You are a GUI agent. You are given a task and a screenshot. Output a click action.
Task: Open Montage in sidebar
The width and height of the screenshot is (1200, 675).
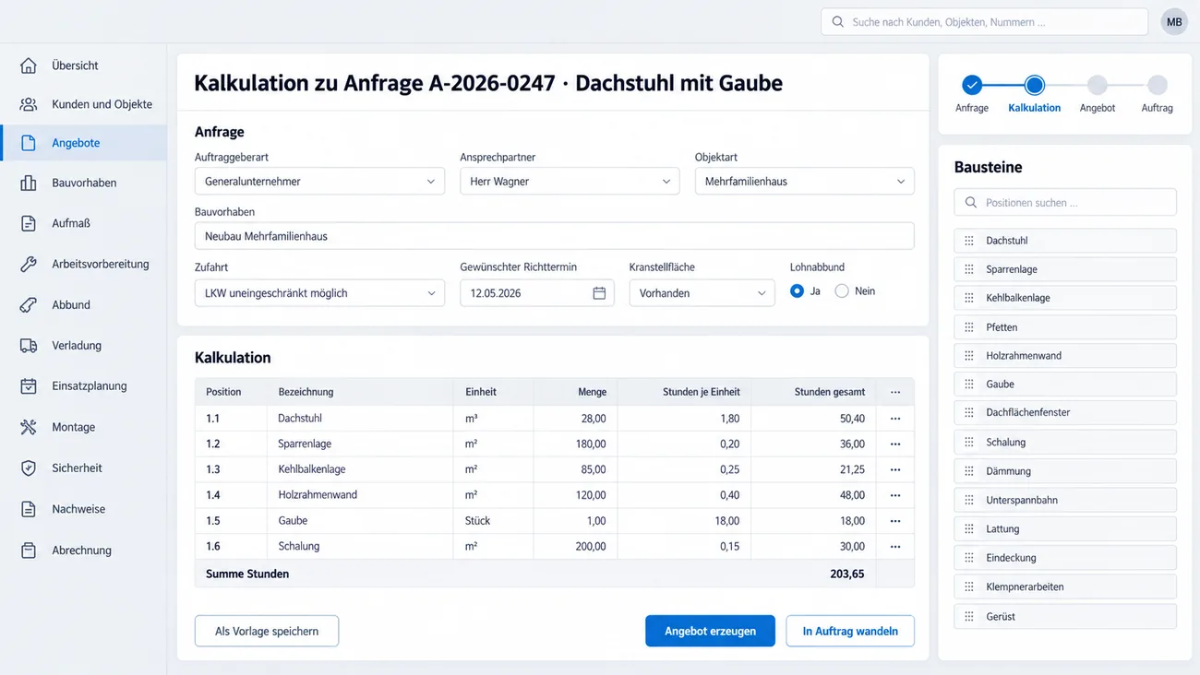click(x=83, y=427)
